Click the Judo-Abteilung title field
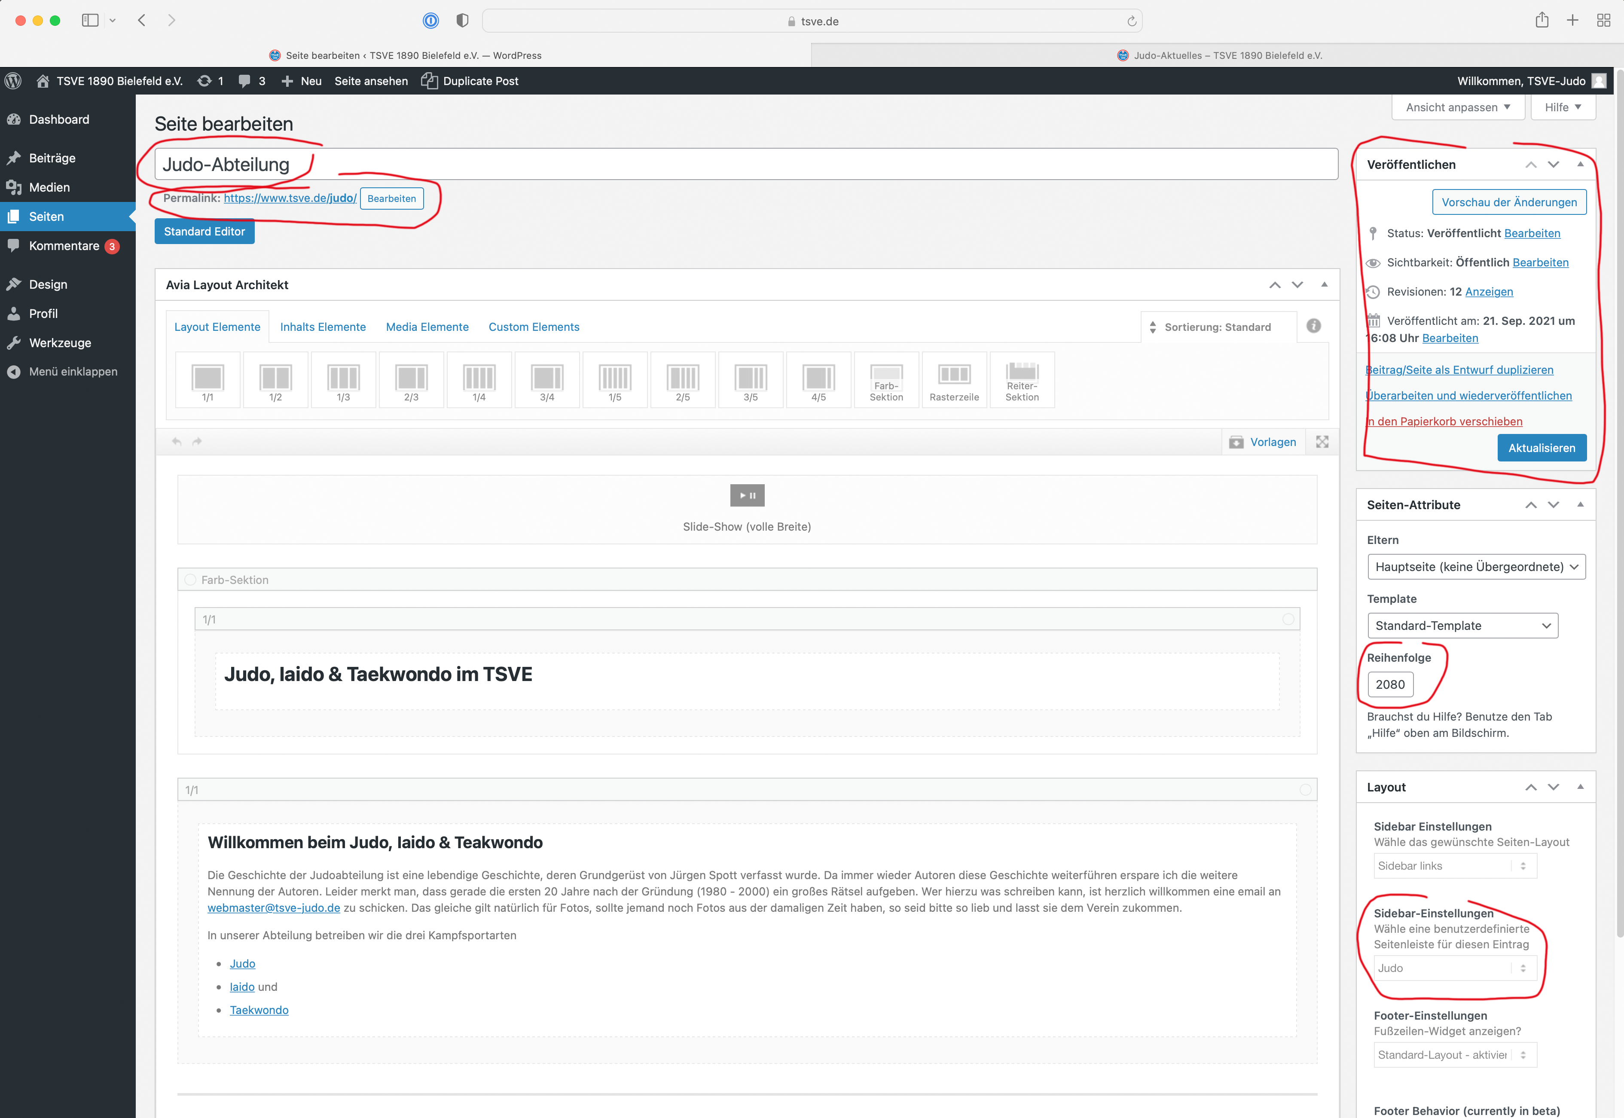This screenshot has width=1624, height=1118. click(x=747, y=164)
